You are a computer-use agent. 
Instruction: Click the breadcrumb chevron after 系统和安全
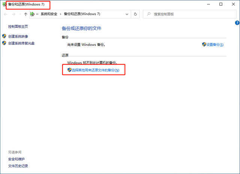tap(61, 14)
